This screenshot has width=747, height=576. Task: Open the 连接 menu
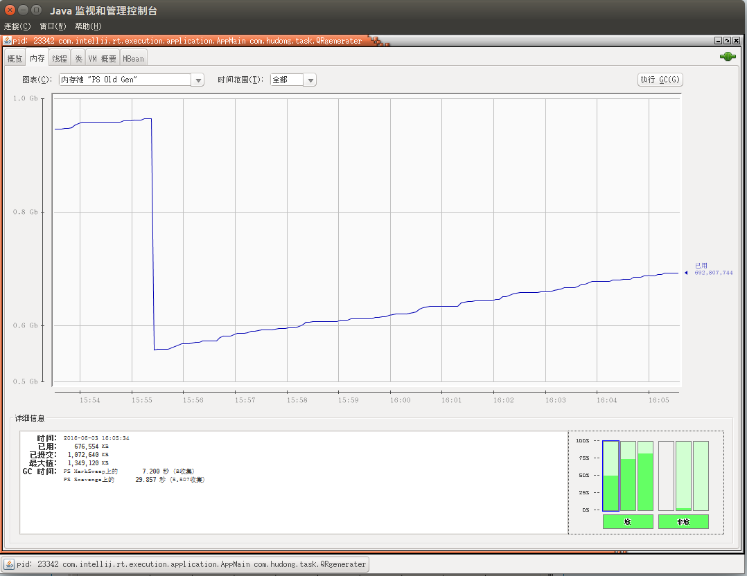pyautogui.click(x=17, y=26)
